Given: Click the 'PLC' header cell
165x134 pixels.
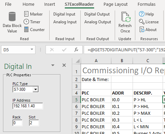Looking at the screenshot, I should click(96, 93).
